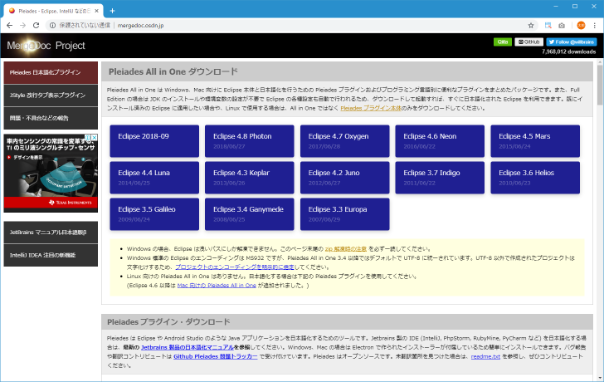Image resolution: width=604 pixels, height=382 pixels.
Task: Open Mac 向けの Pleiades All in One link
Action: [x=217, y=286]
